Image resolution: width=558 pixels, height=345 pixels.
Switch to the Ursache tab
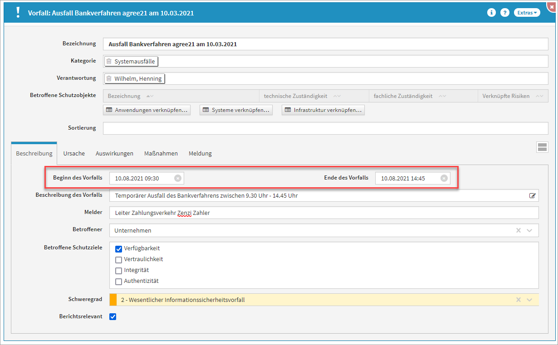(x=74, y=153)
